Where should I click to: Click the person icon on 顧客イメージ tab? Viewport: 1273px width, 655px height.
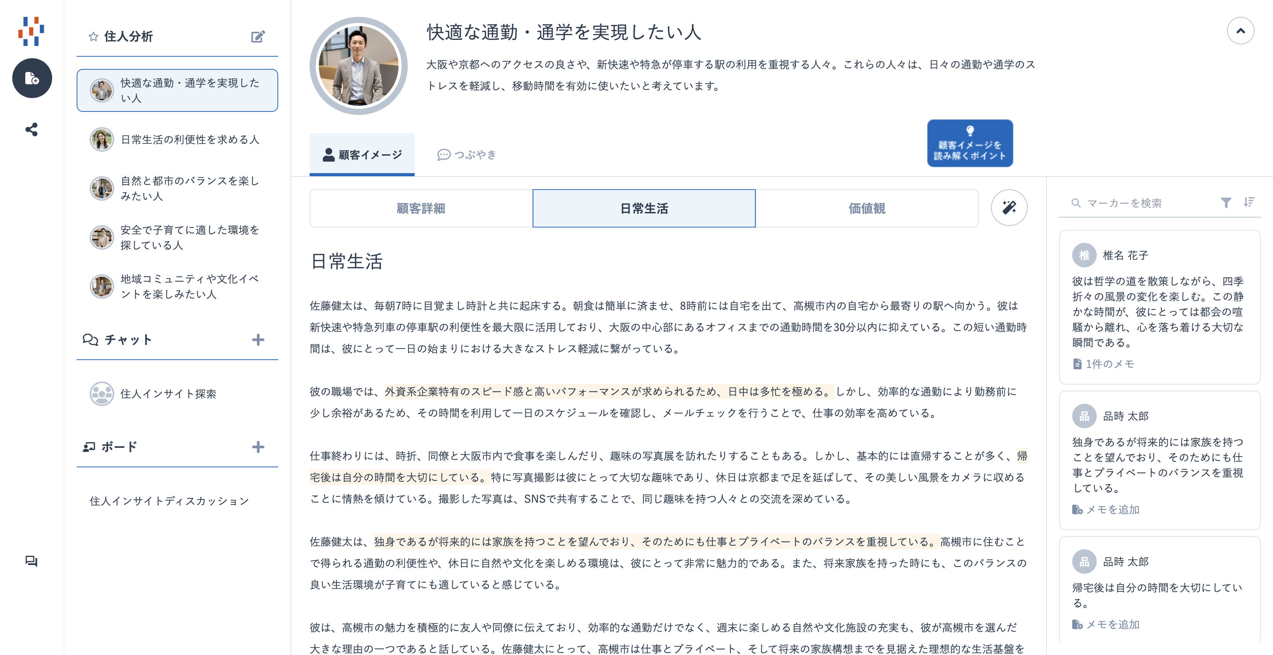coord(329,155)
